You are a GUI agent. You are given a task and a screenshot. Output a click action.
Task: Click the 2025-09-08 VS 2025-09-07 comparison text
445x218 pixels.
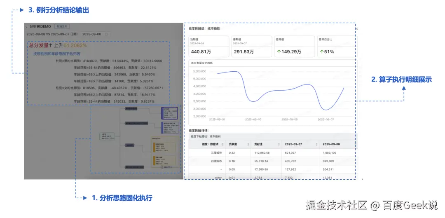tap(48, 34)
